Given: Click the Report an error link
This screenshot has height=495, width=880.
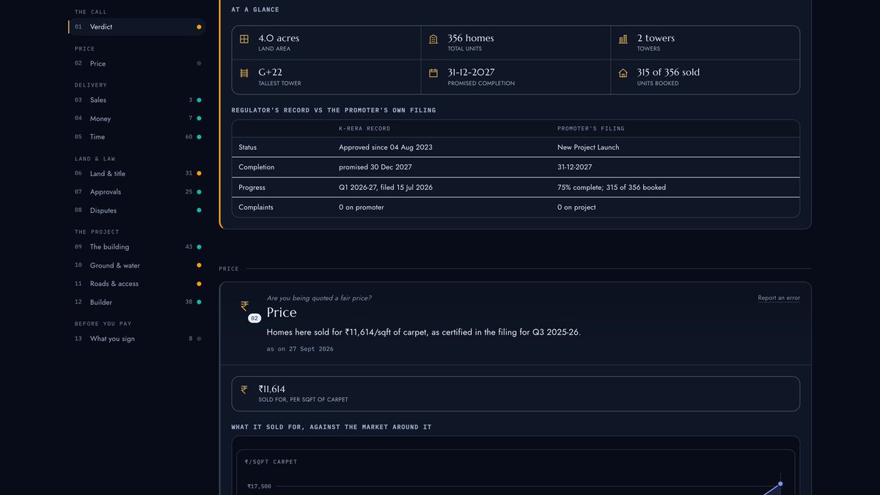Looking at the screenshot, I should (779, 298).
